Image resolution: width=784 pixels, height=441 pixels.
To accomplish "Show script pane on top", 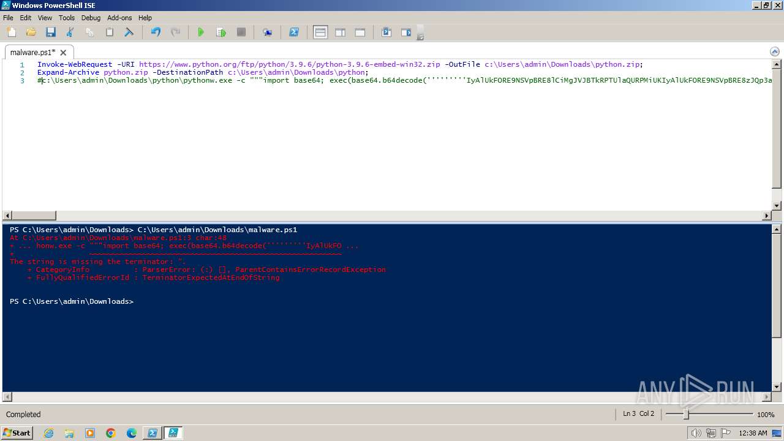I will (x=320, y=32).
